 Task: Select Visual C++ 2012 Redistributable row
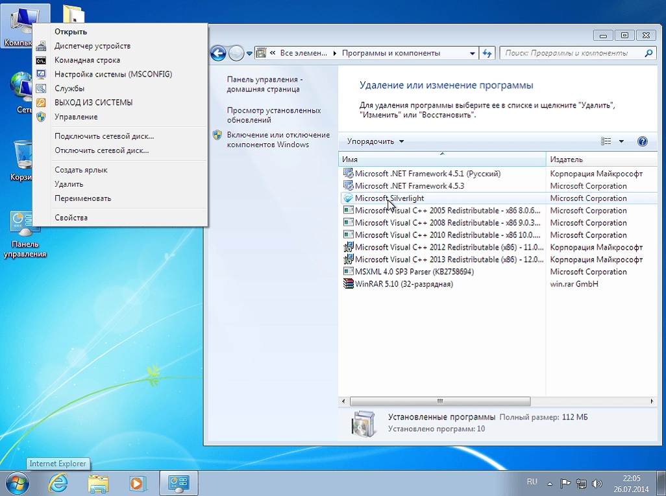499,248
